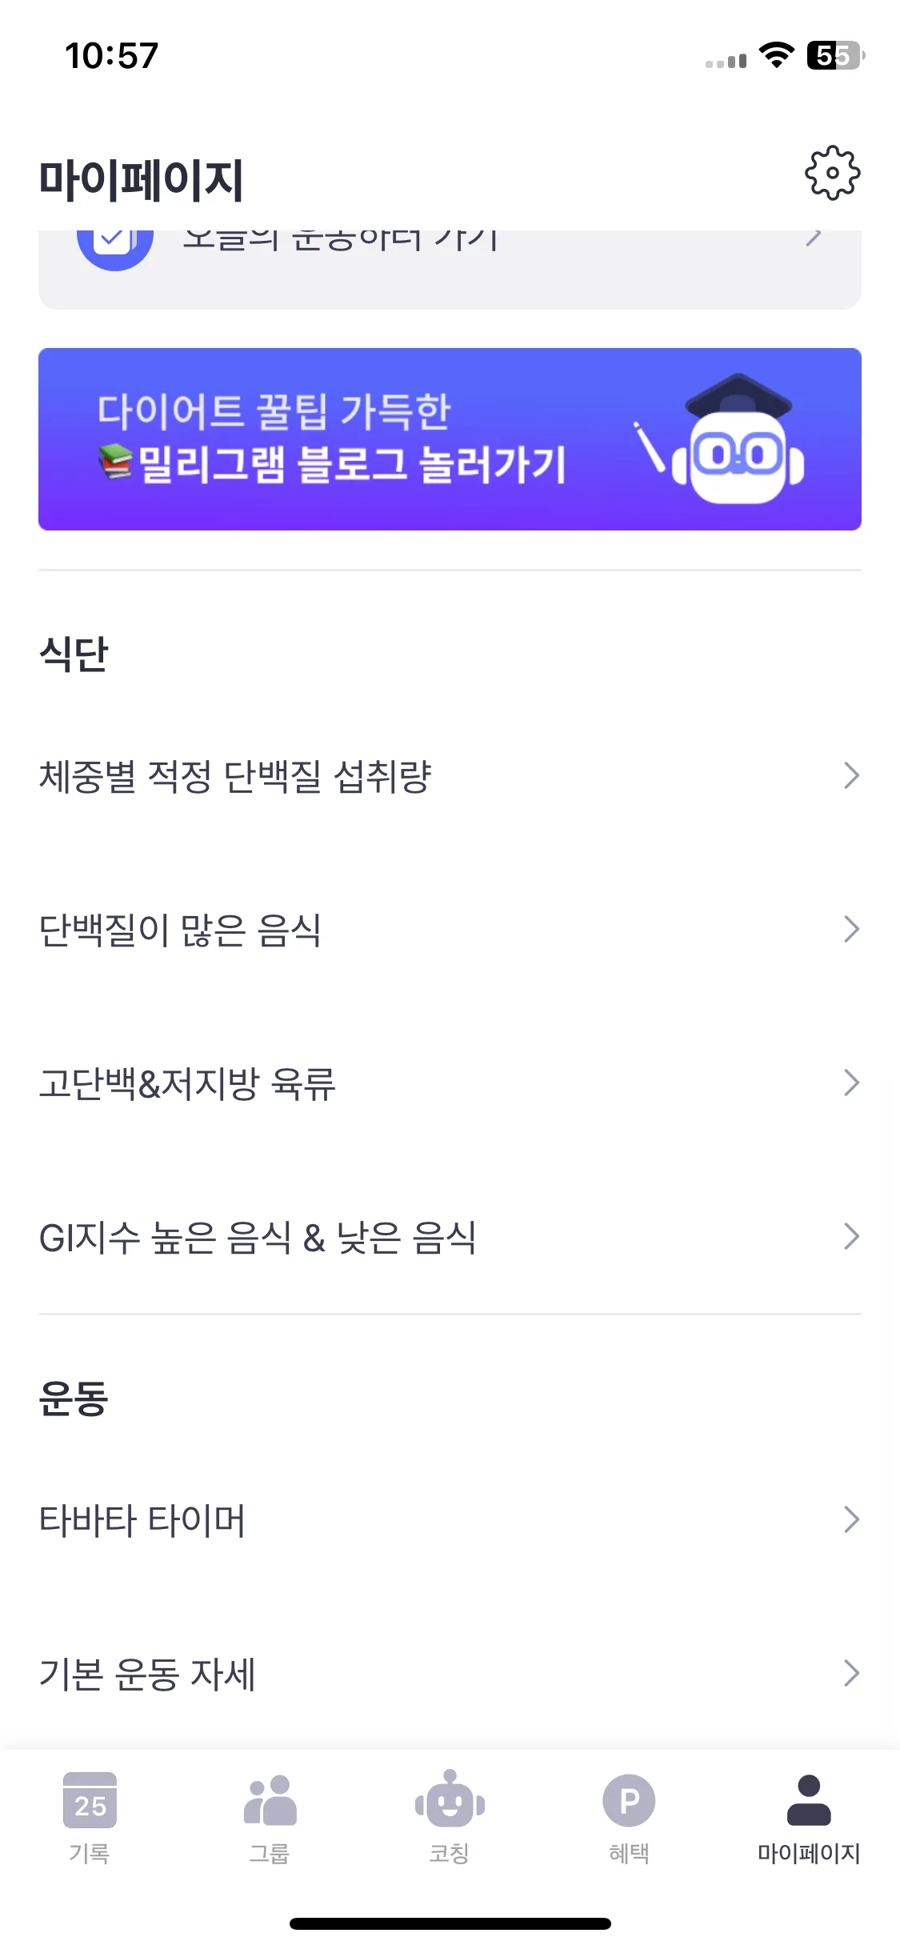Tap the Wi-Fi status icon

click(x=776, y=55)
